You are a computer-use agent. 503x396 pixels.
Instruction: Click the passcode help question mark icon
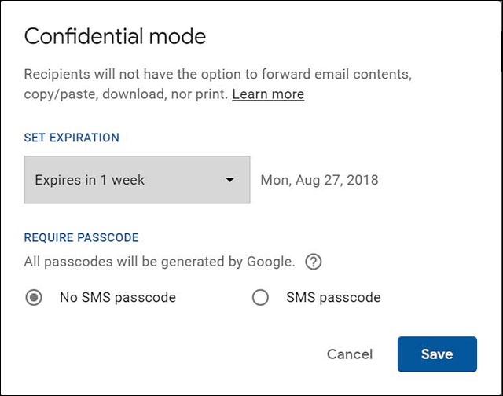click(313, 262)
